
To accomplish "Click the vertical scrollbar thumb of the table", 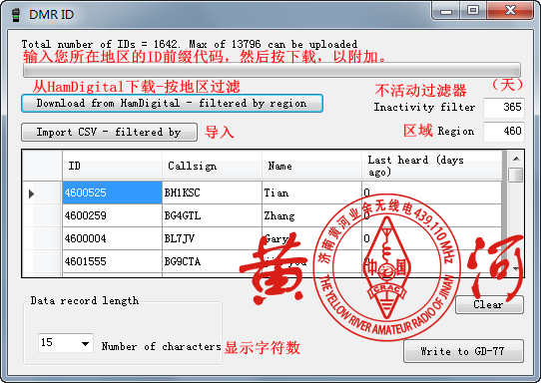I will pos(516,176).
